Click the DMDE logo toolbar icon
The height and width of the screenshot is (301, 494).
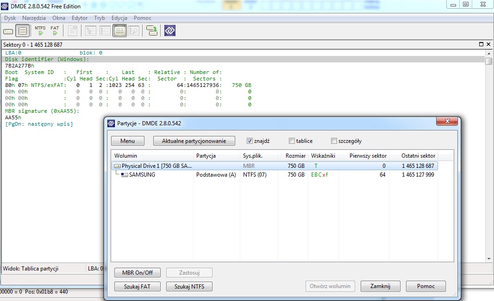click(170, 31)
